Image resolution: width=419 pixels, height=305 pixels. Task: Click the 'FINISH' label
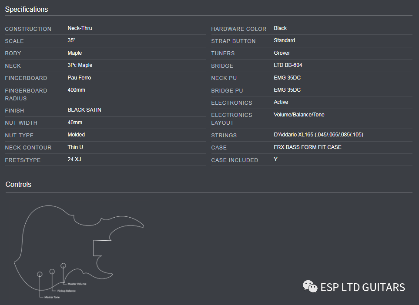(14, 110)
